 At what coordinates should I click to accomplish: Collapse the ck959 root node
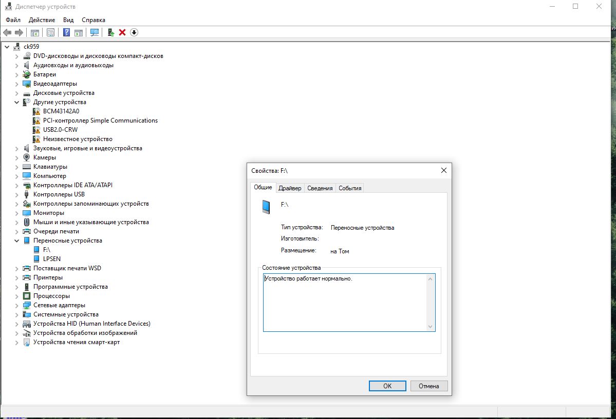point(7,47)
